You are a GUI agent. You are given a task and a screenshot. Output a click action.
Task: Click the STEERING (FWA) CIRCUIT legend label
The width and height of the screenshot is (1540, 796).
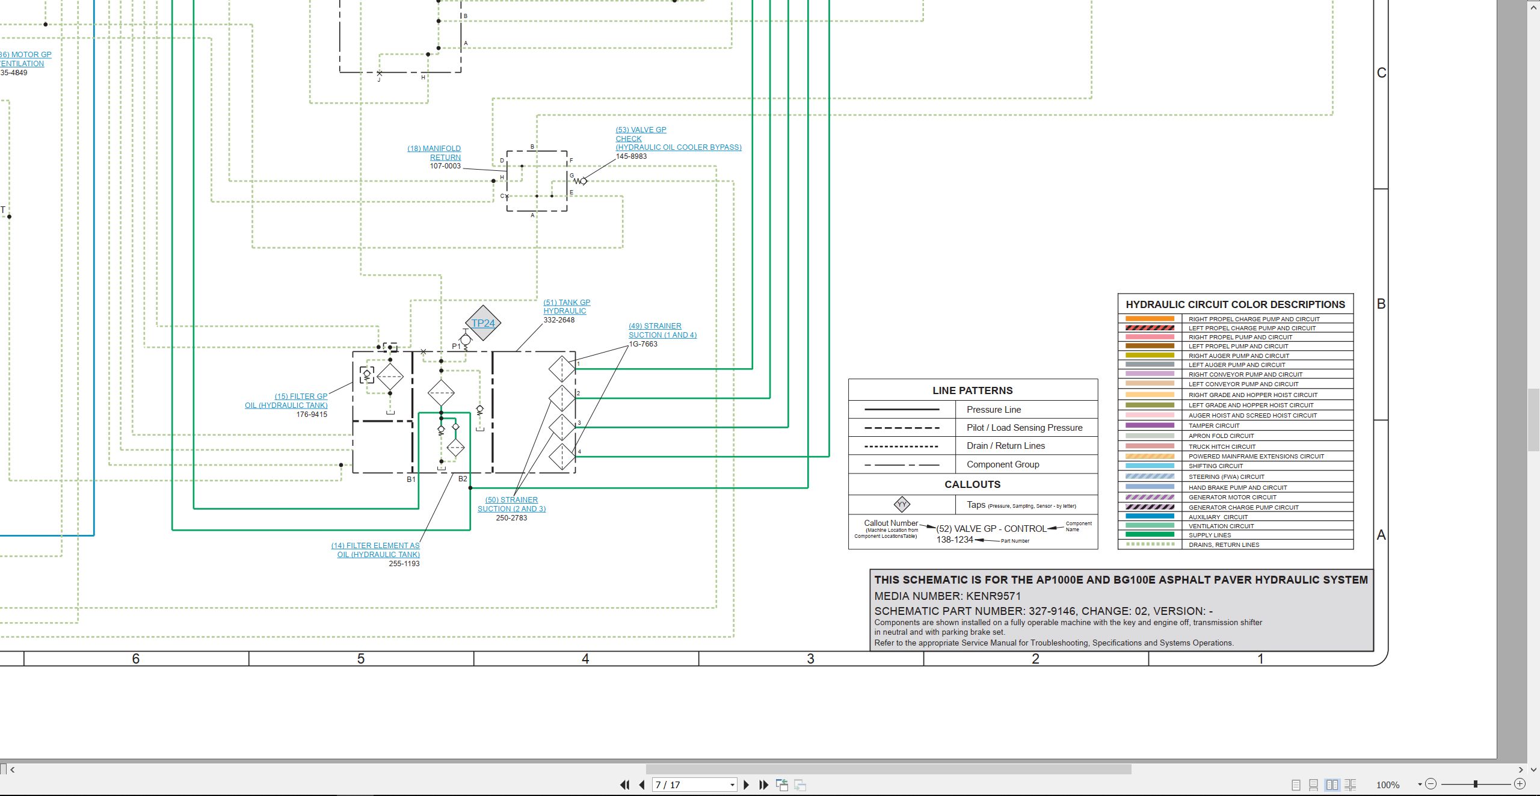[x=1227, y=477]
